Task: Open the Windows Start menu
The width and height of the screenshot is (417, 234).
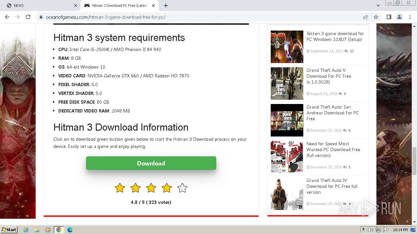Action: point(9,229)
